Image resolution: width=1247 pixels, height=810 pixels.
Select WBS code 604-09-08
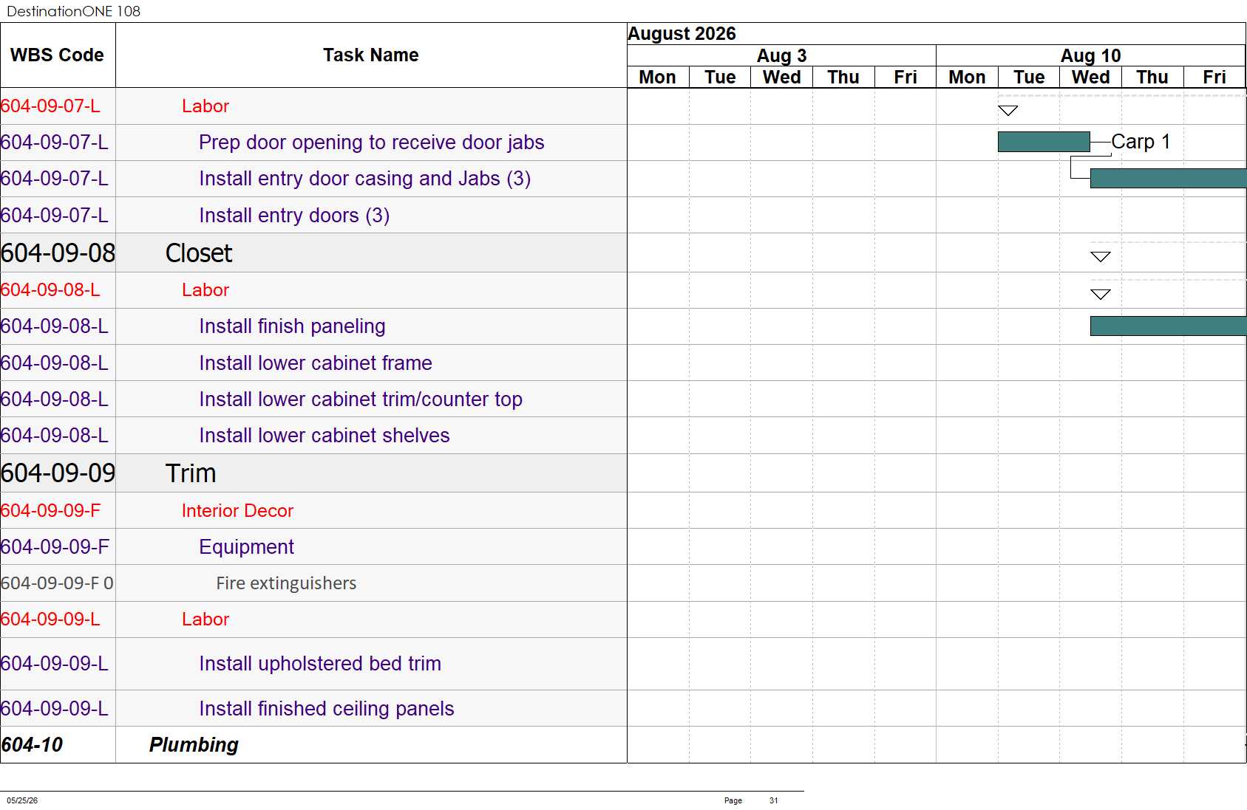click(x=58, y=253)
